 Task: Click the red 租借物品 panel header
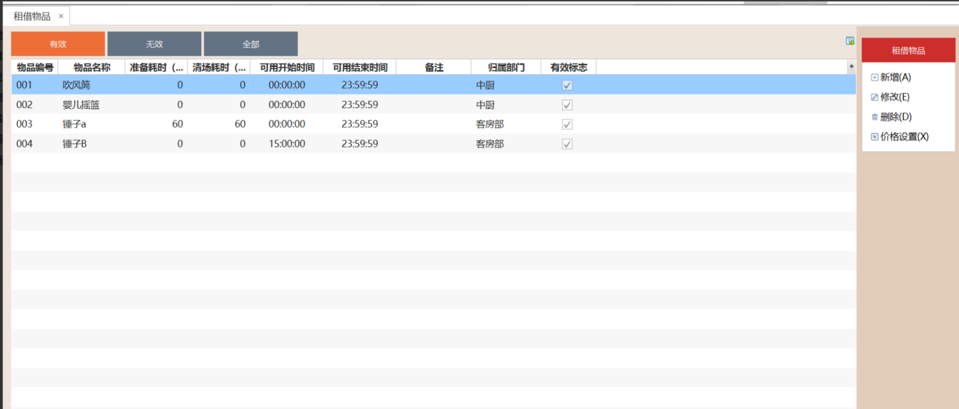pos(908,51)
